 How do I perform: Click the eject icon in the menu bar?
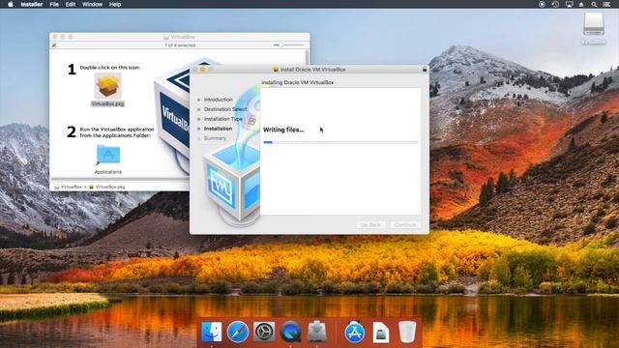[581, 4]
